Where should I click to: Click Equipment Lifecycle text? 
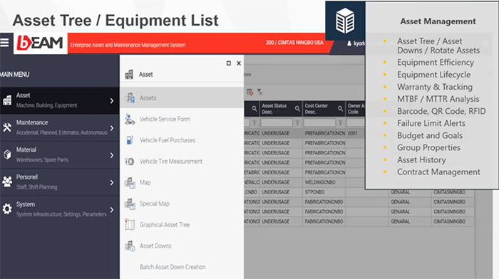[x=433, y=75]
